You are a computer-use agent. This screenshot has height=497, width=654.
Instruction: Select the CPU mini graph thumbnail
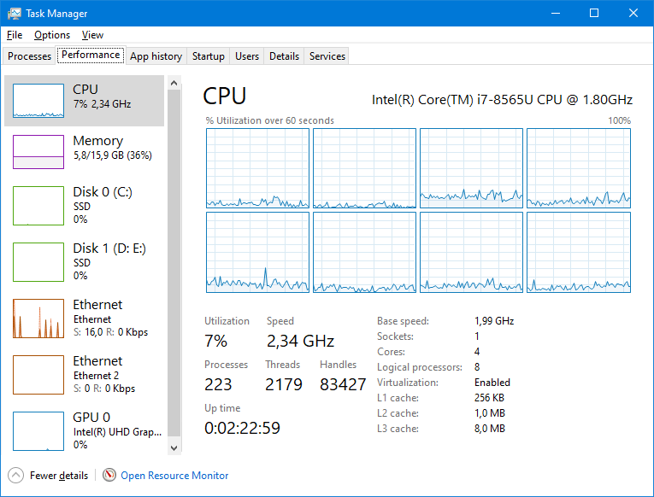[x=38, y=101]
